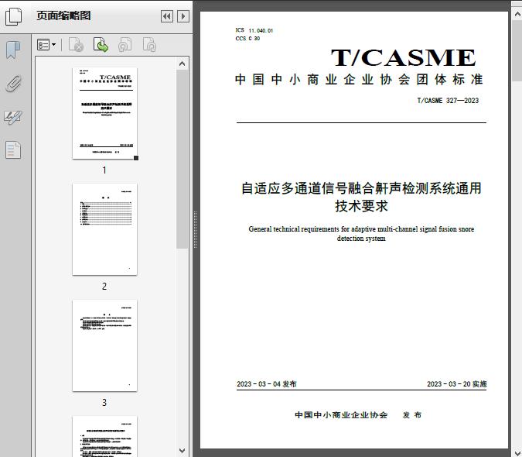Click the 技术要求 title line
522x457 pixels.
pos(361,206)
